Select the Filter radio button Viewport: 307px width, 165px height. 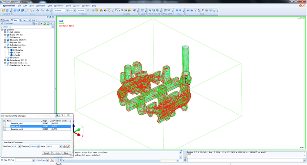2,160
